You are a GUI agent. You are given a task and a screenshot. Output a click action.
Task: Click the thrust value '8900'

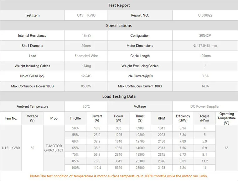[x=140, y=128]
